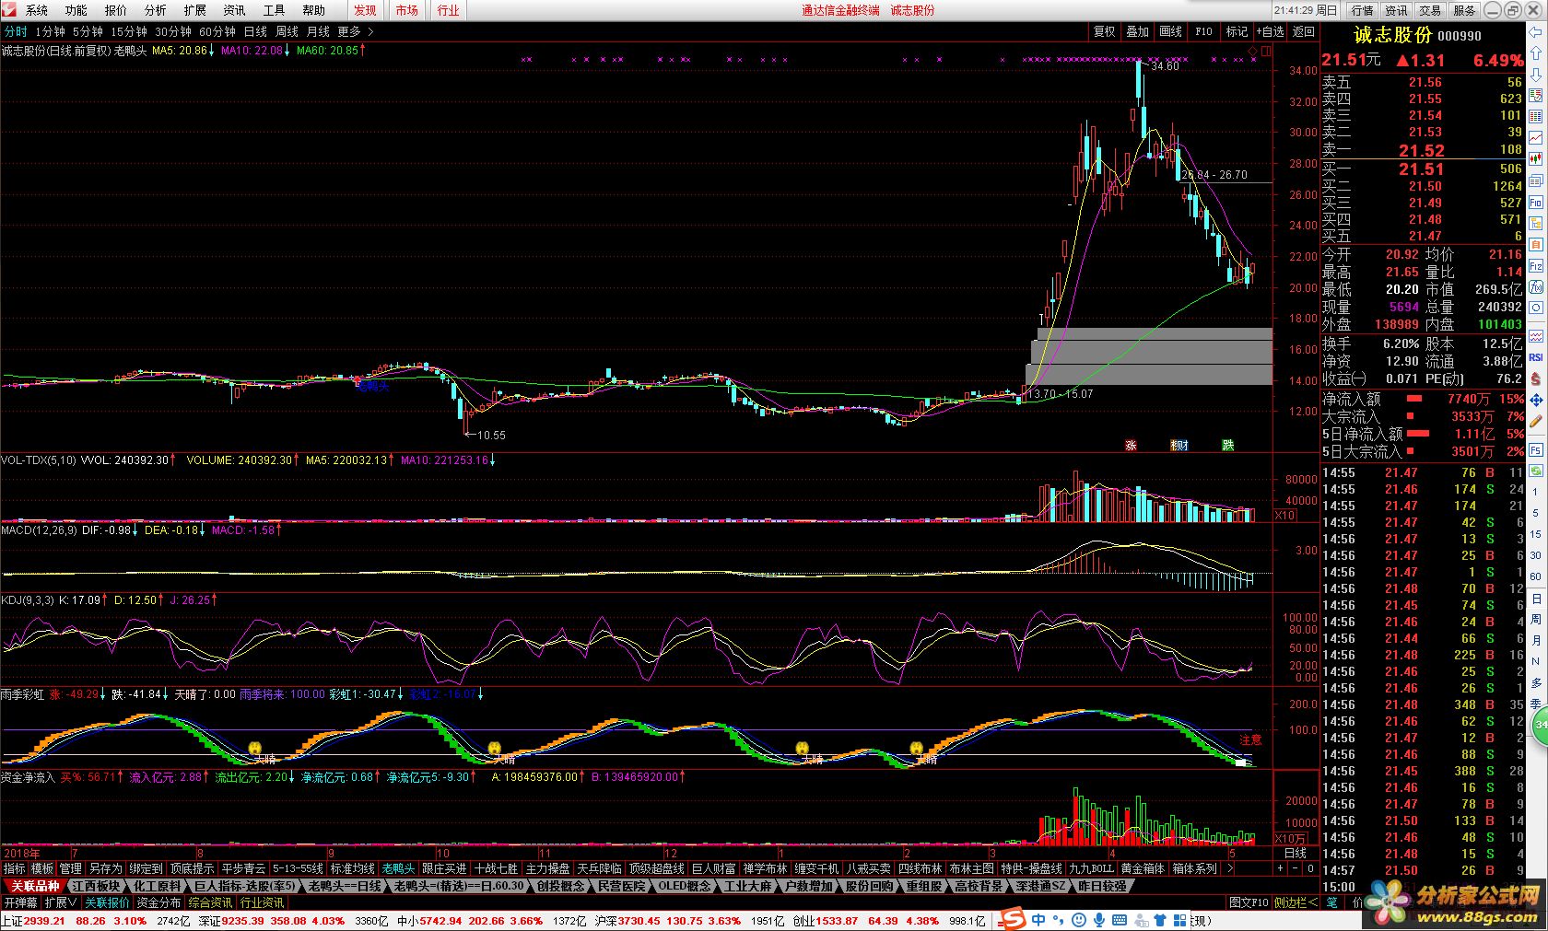
Task: Open the Sogou skin shirt icon
Action: (1159, 920)
